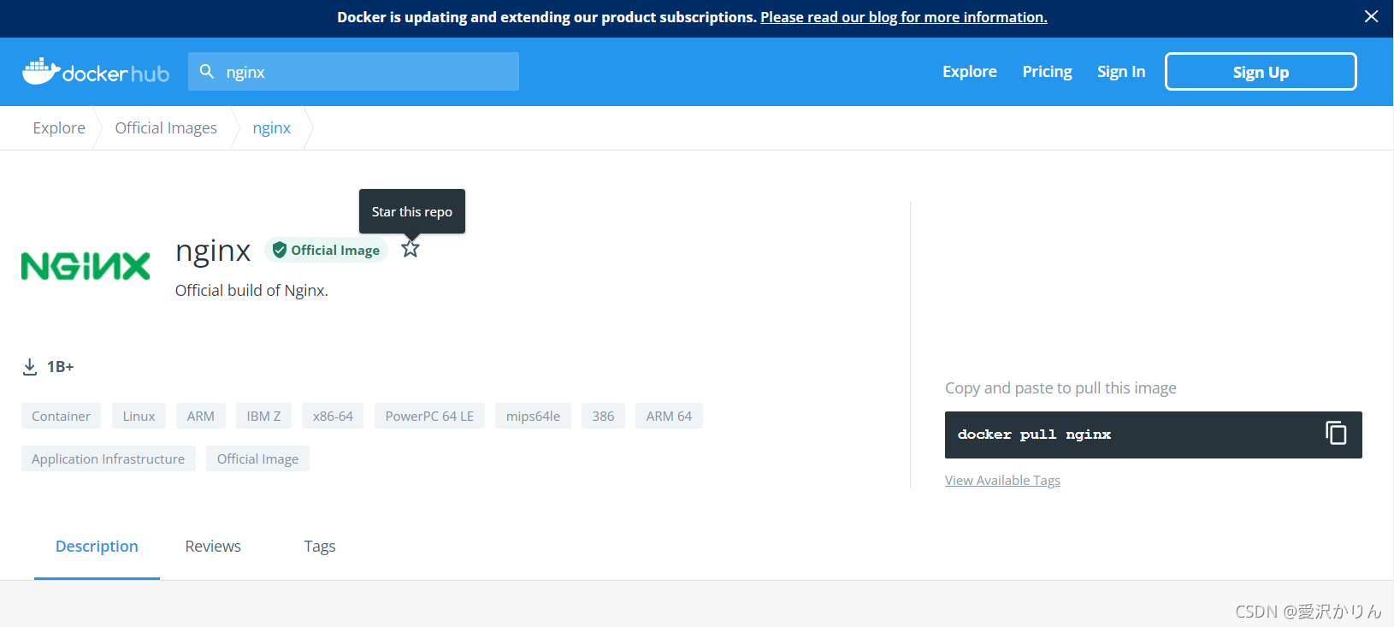
Task: Select the Application Infrastructure chip
Action: (x=109, y=458)
